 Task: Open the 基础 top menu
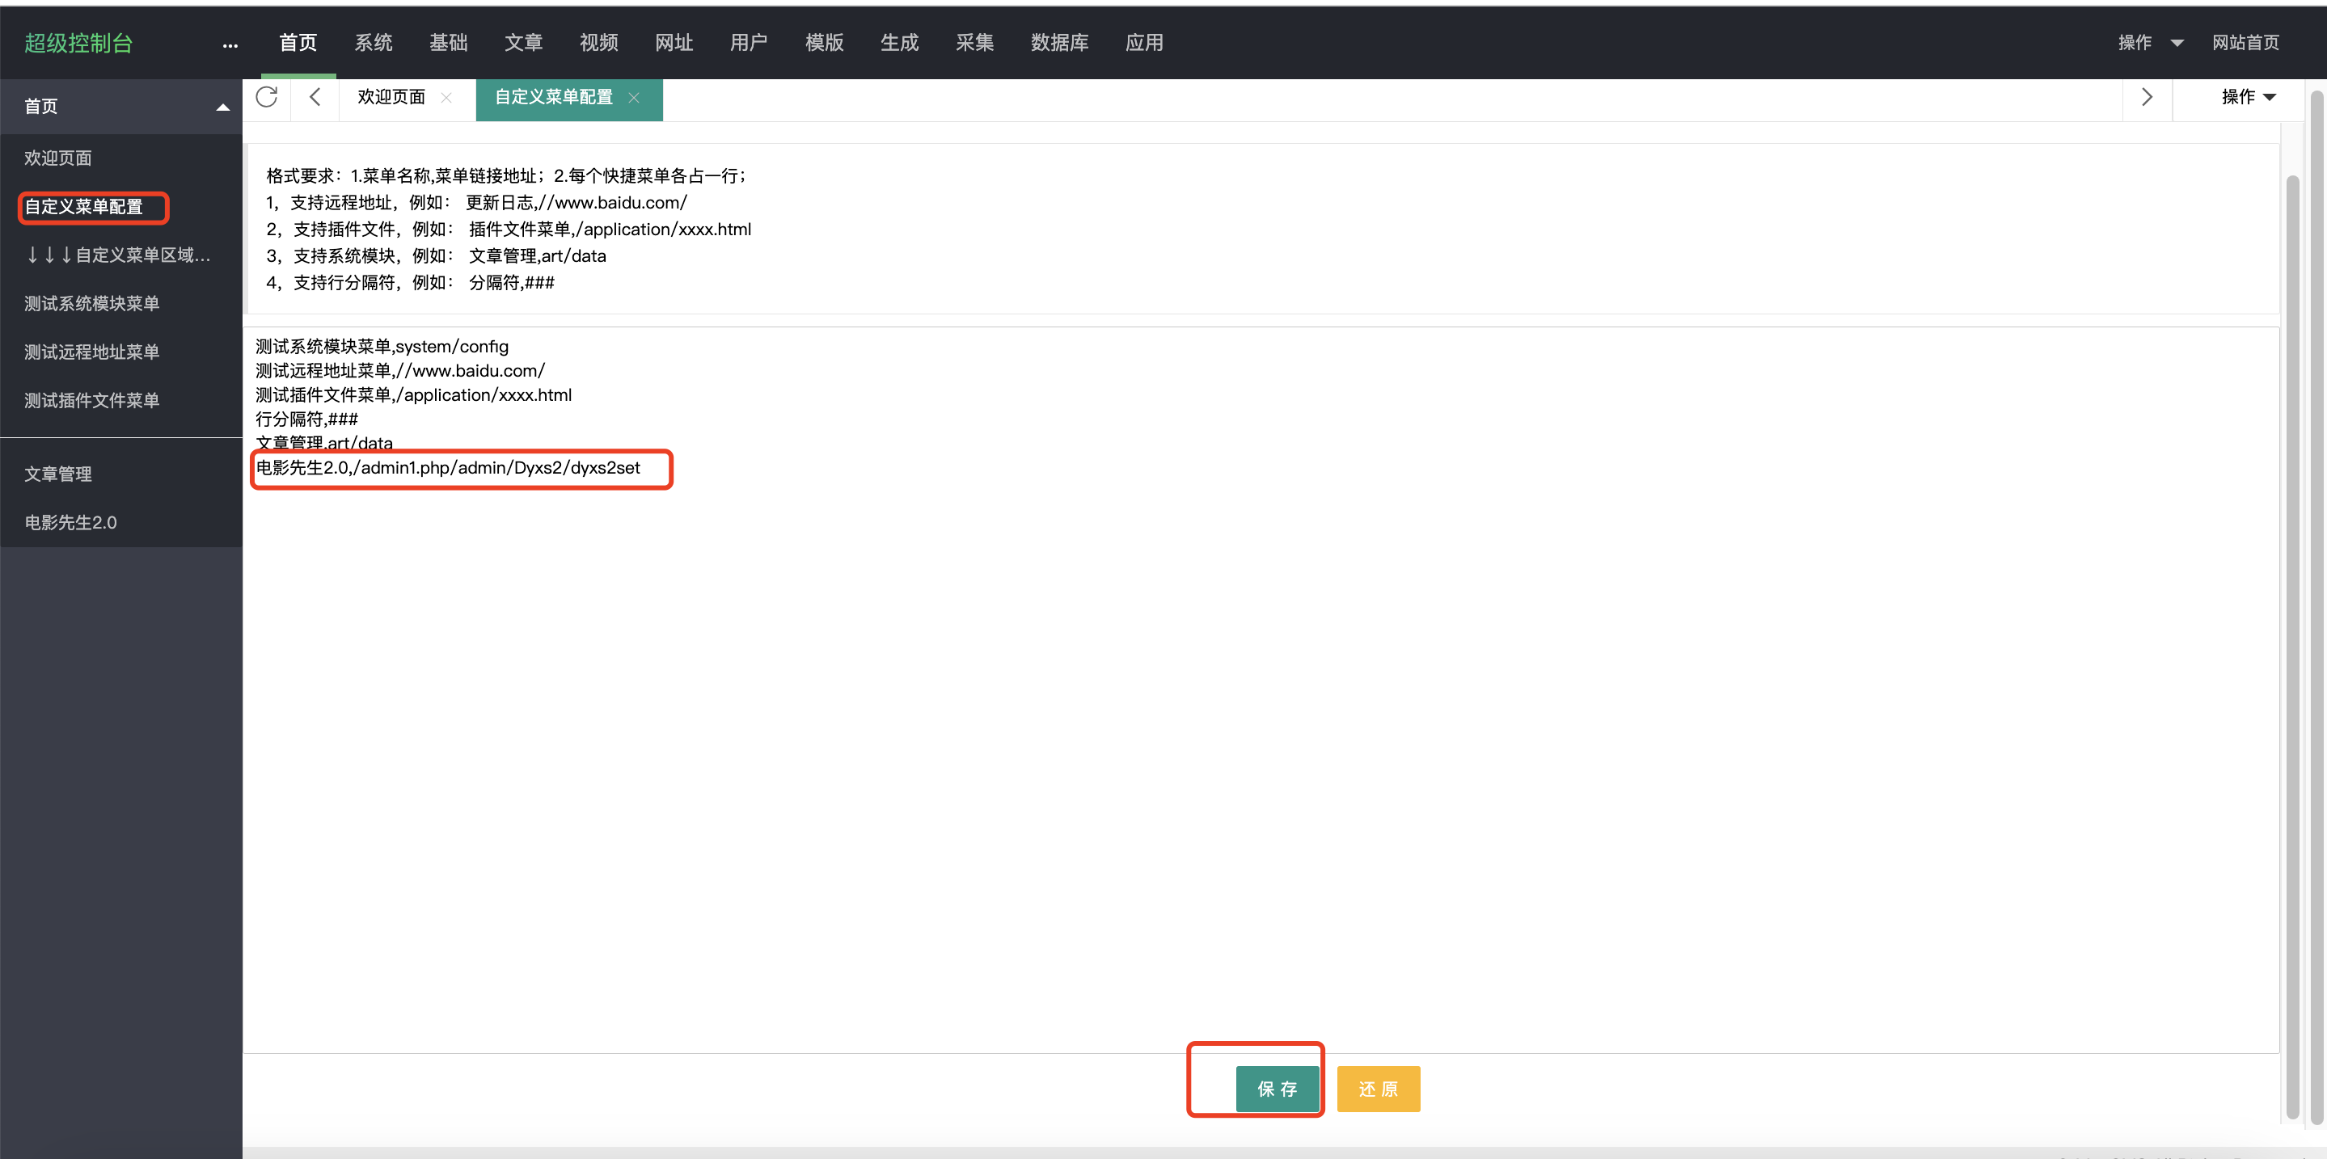(x=448, y=42)
